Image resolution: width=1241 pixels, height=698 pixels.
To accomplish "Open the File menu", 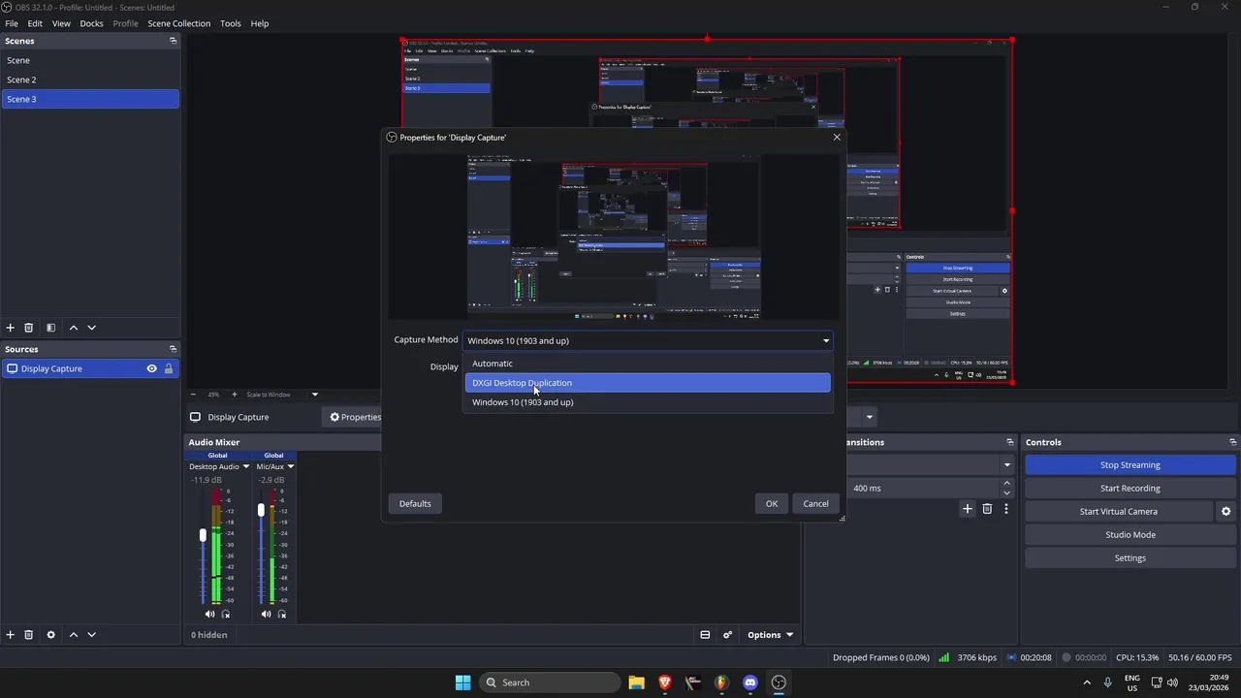I will pos(12,23).
